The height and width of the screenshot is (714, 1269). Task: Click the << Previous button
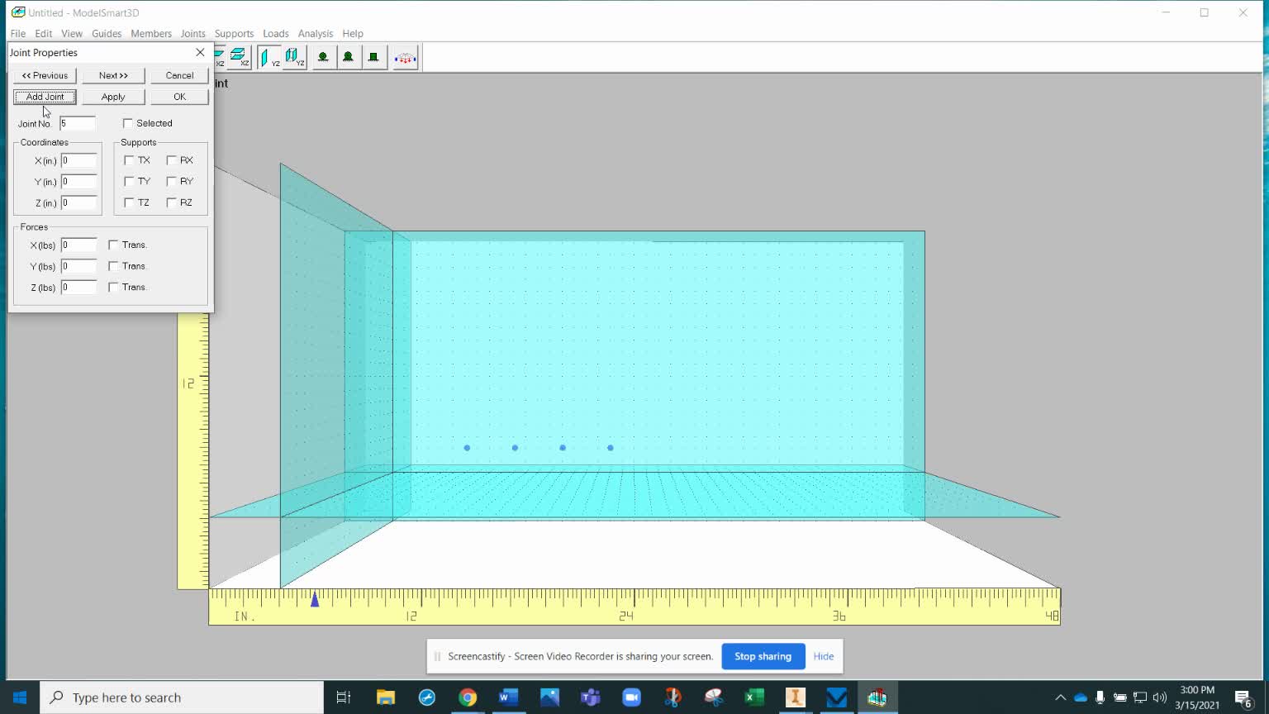point(45,75)
